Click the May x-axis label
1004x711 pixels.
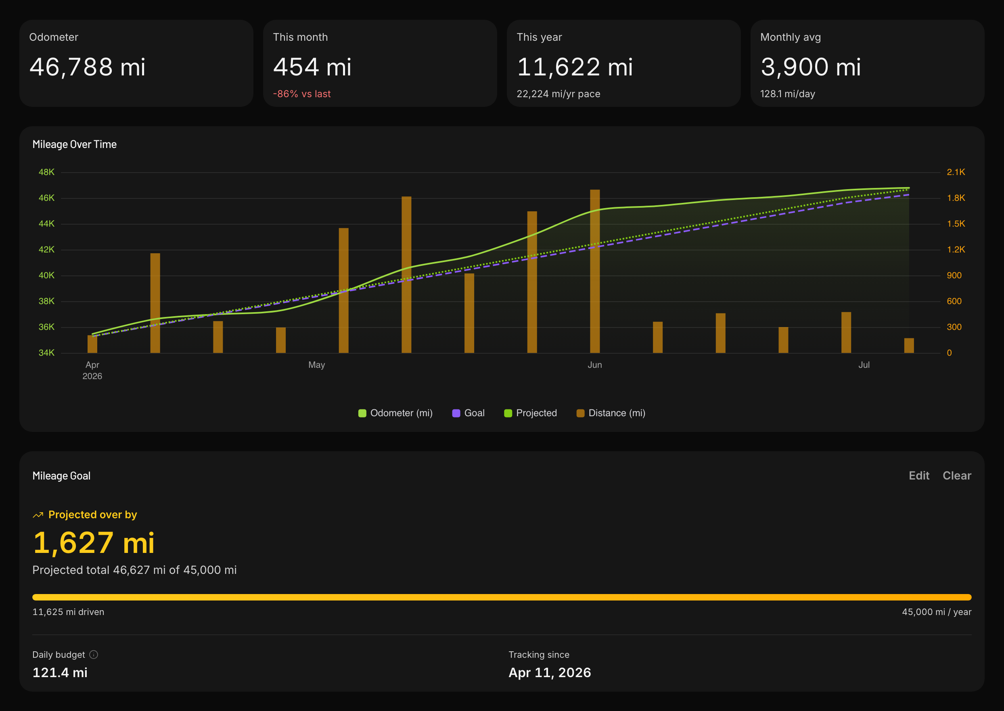click(317, 365)
